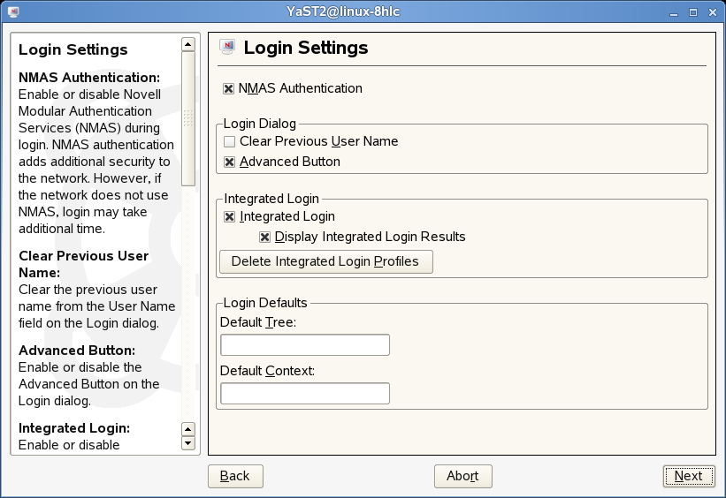726x498 pixels.
Task: Uncheck Display Integrated Login Results
Action: (265, 238)
